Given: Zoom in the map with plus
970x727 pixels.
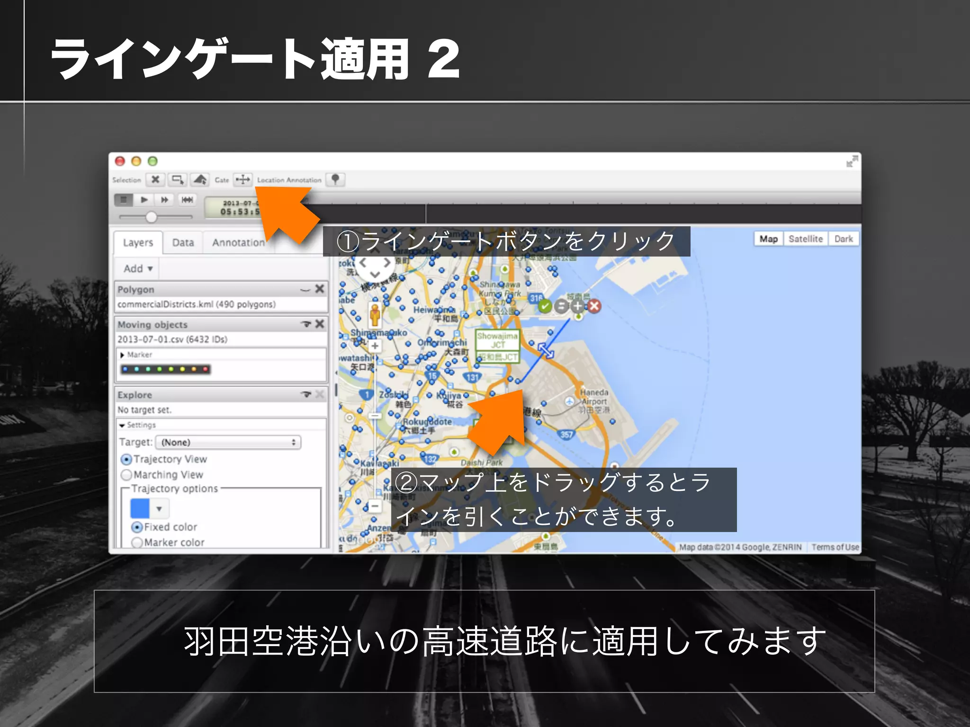Looking at the screenshot, I should 375,346.
